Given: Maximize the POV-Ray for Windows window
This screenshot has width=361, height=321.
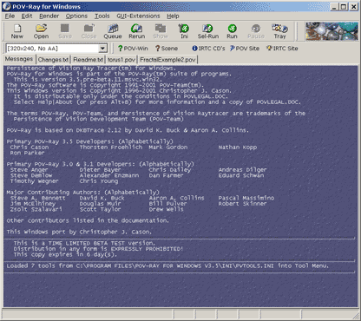Looking at the screenshot, I should coord(344,6).
